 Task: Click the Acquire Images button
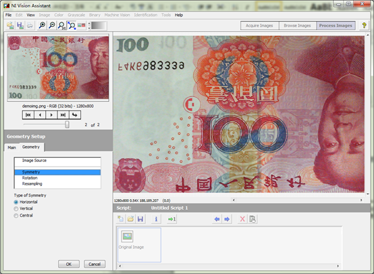click(259, 26)
